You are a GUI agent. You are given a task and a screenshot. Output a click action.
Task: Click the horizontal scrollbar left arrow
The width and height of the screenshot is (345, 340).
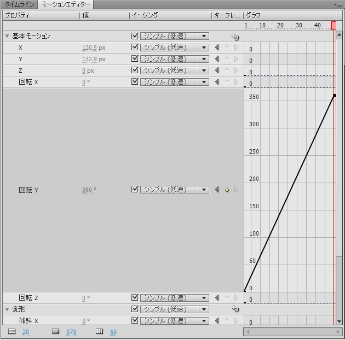pyautogui.click(x=248, y=332)
